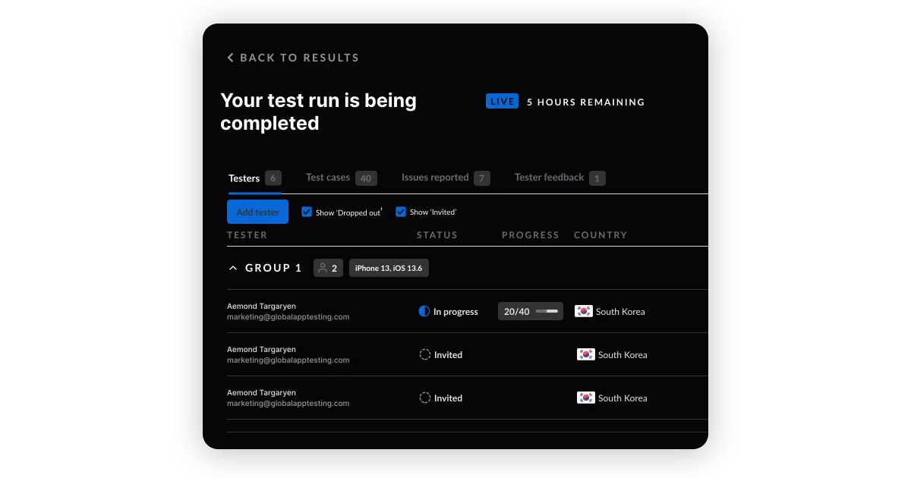Click the iPhone 13, iOS 13.6 device tag
Image resolution: width=911 pixels, height=478 pixels.
coord(389,268)
